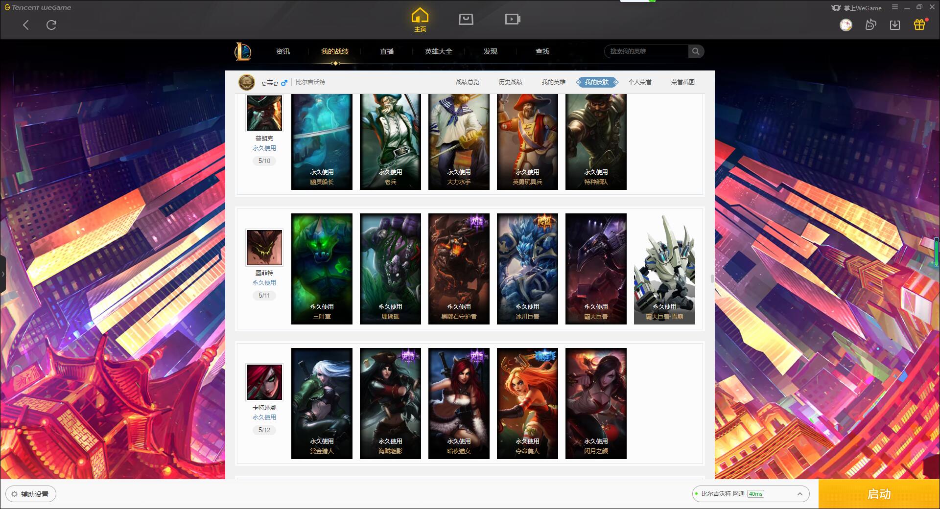Open the 英勇玩具兵 skin card
Screen dimensions: 940x509
527,142
